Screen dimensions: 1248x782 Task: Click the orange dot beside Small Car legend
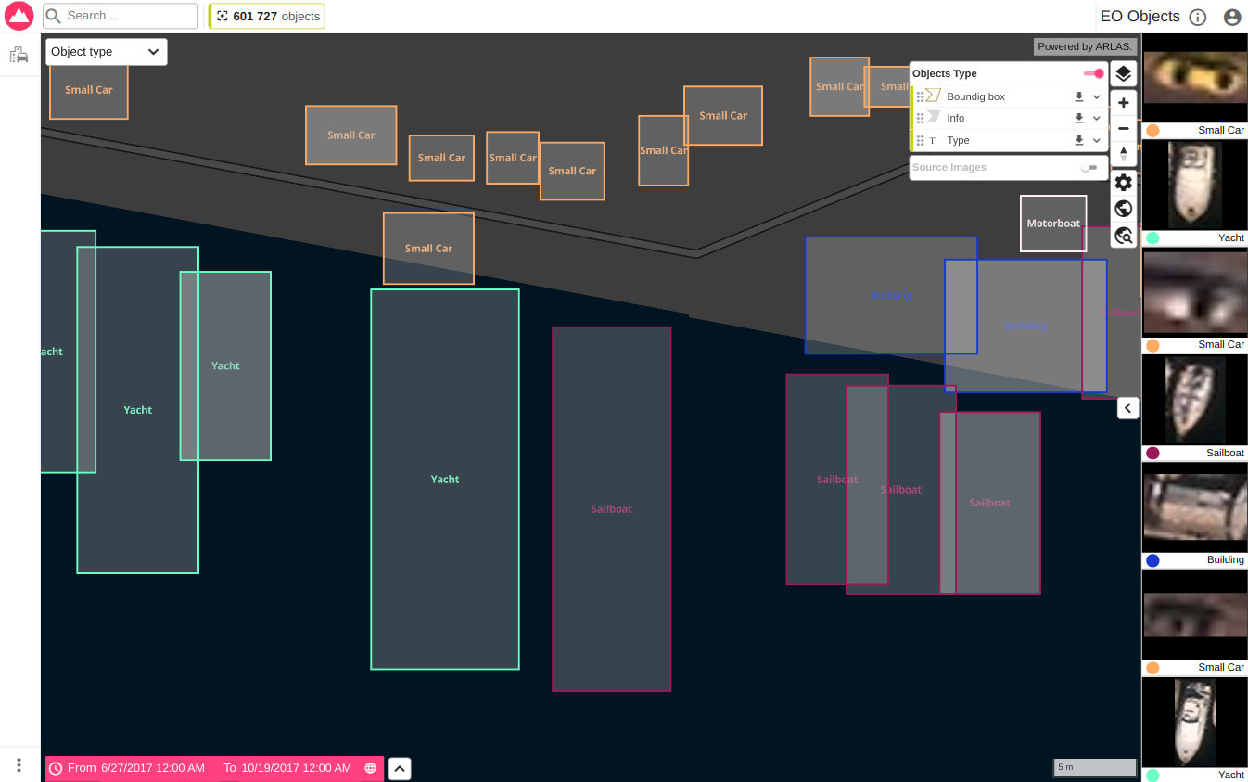(1152, 130)
